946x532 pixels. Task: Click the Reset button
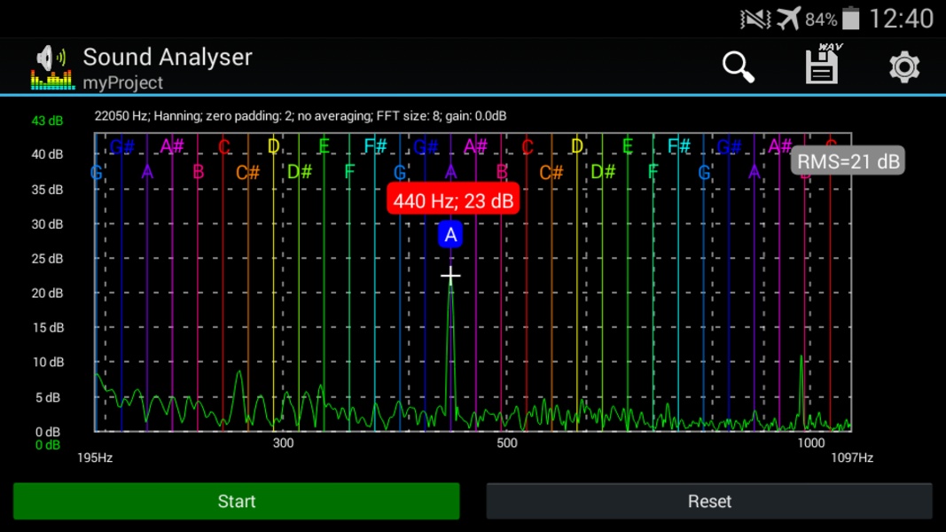coord(709,501)
